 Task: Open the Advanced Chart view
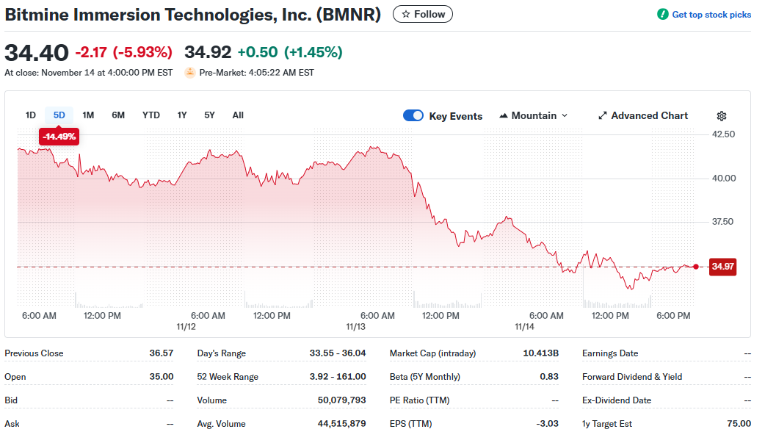[x=643, y=116]
